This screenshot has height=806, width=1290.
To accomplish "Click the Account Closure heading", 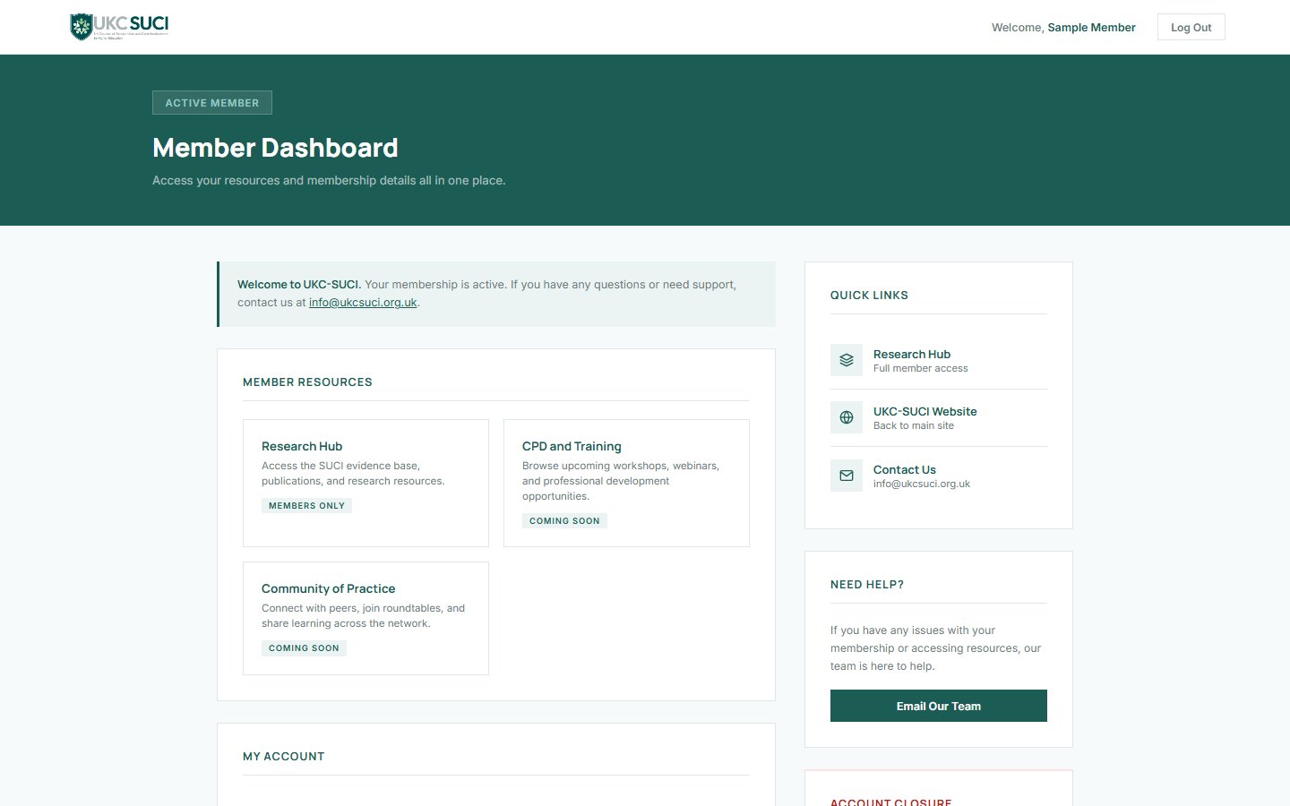I will coord(891,801).
